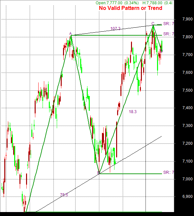The image size is (194, 216).
Task: Click the 7,600 price axis label
Action: click(187, 73)
